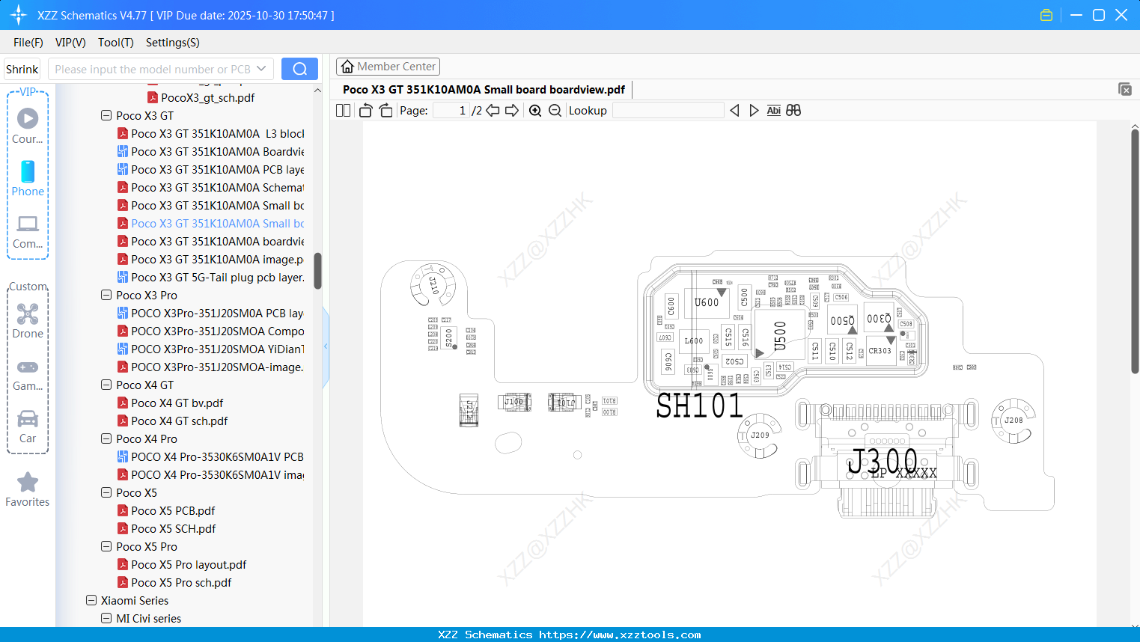Image resolution: width=1140 pixels, height=642 pixels.
Task: Collapse the Xiaomi Series tree node
Action: click(91, 600)
